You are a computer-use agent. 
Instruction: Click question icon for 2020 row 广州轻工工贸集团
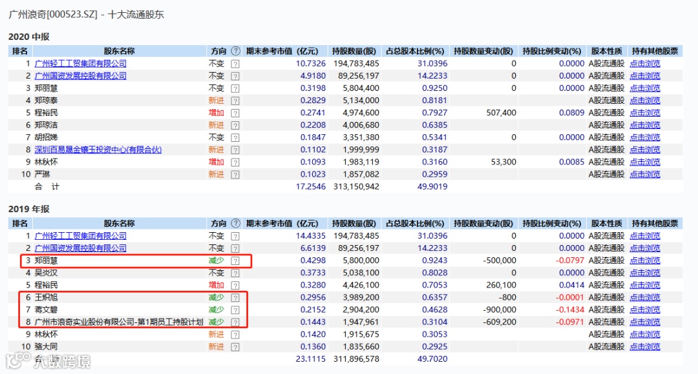click(x=235, y=64)
